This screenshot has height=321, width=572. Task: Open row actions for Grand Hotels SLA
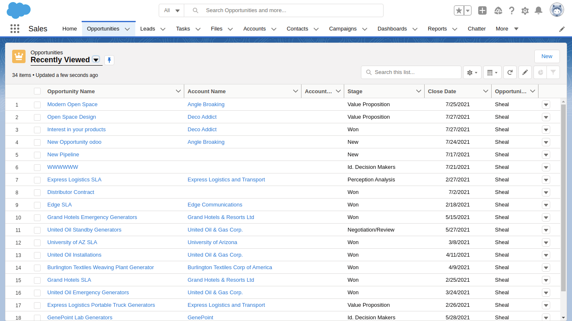click(x=546, y=280)
